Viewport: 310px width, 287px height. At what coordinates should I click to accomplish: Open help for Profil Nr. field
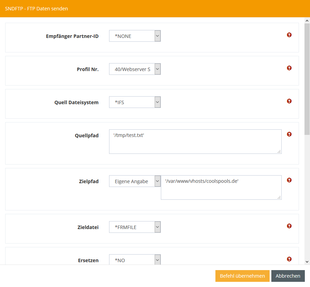tap(289, 68)
